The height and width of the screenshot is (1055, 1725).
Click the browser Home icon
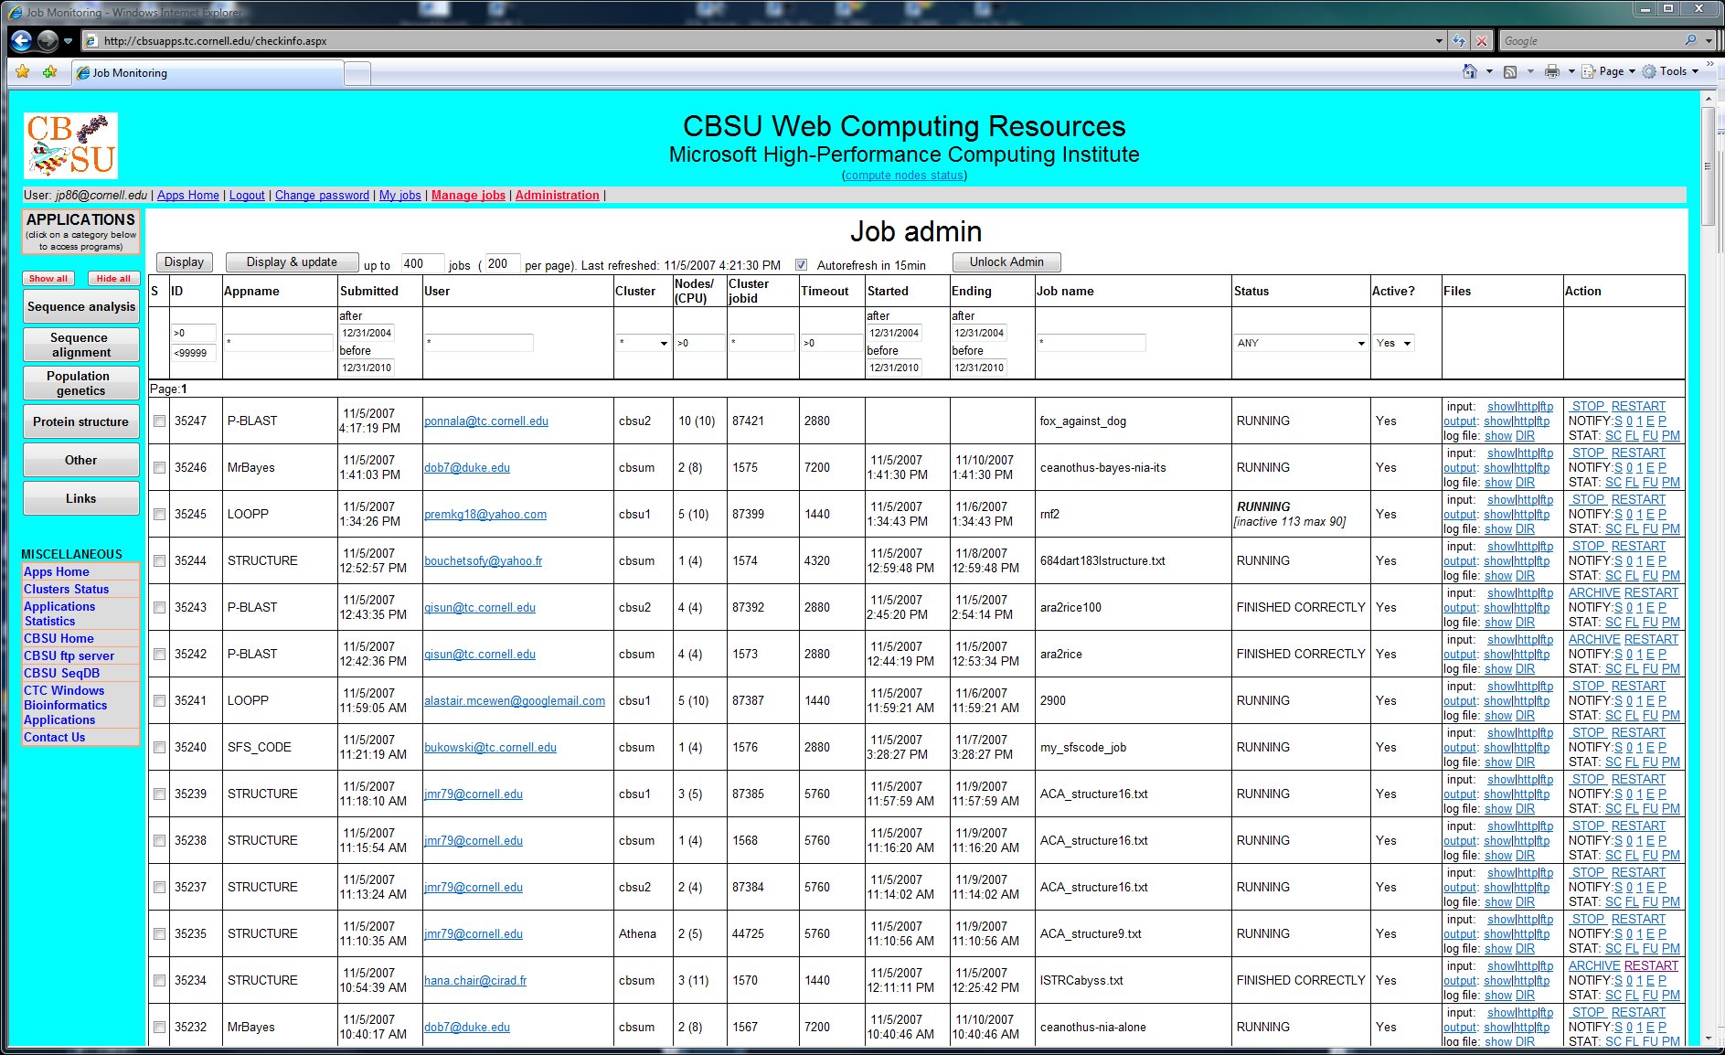pyautogui.click(x=1469, y=71)
